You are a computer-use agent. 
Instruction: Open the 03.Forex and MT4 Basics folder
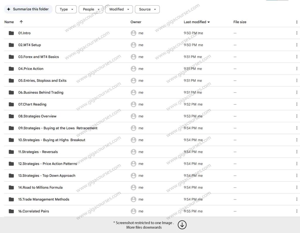pos(38,57)
